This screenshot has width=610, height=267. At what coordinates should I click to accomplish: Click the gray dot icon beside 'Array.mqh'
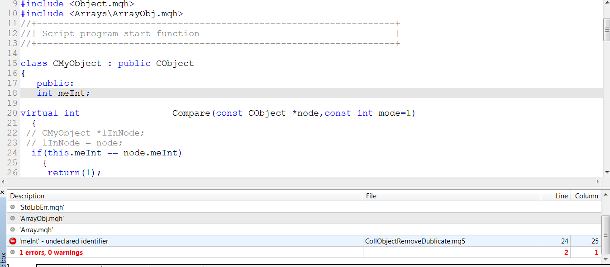pos(13,230)
